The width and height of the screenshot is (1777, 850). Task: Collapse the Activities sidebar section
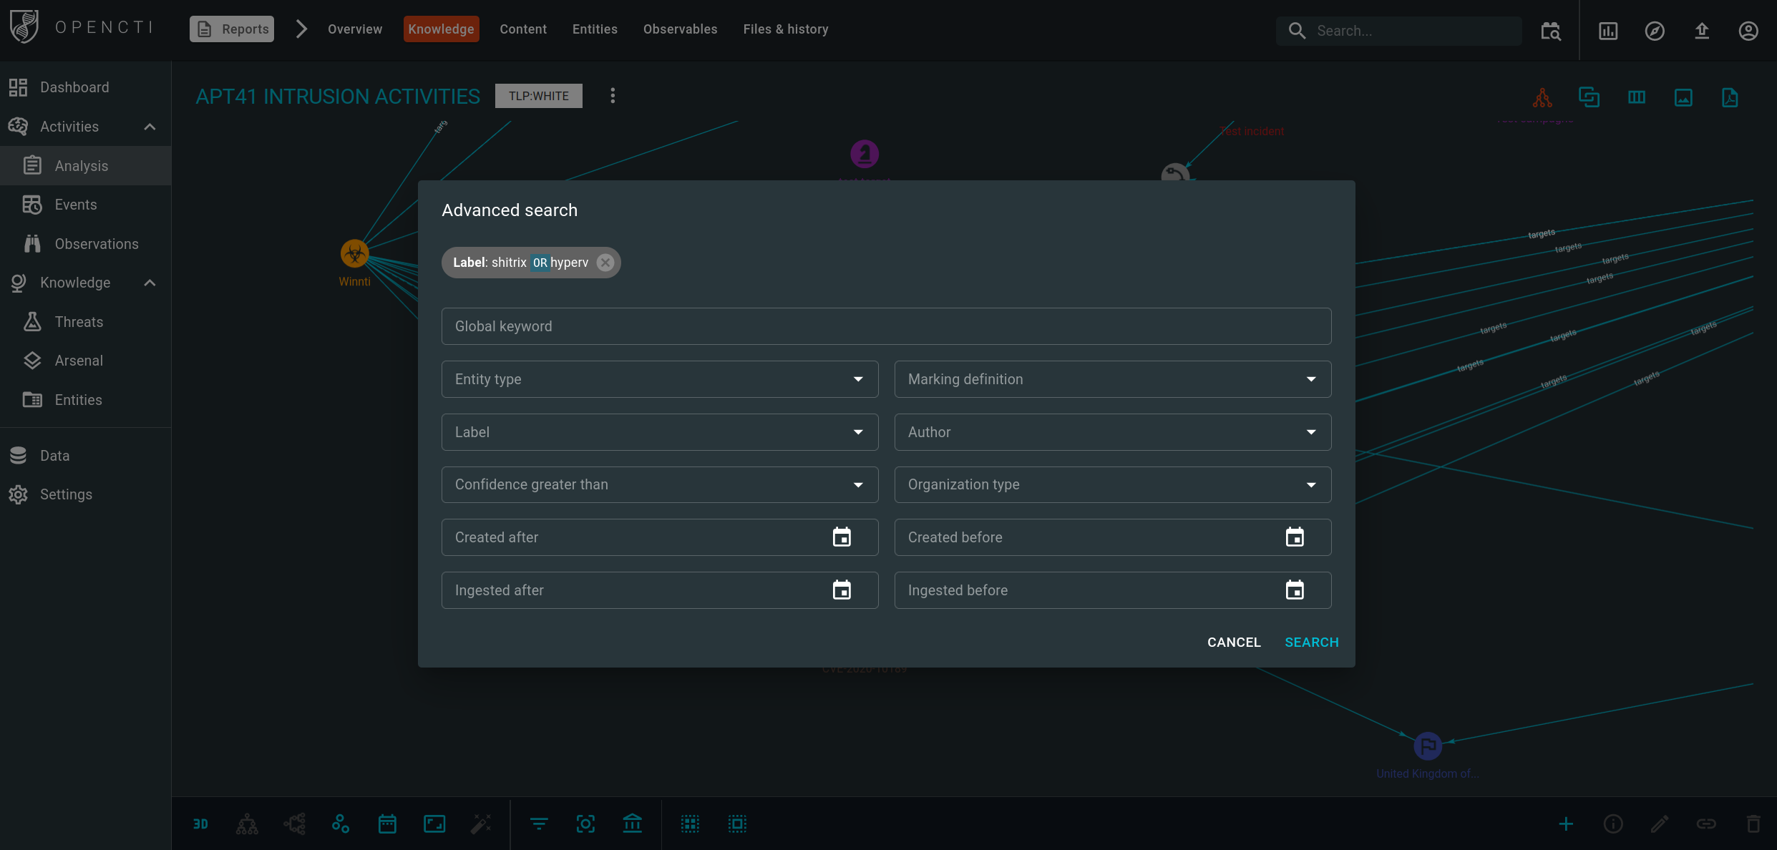click(x=150, y=127)
